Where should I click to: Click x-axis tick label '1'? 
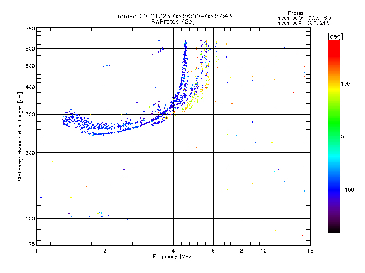[x=36, y=251]
